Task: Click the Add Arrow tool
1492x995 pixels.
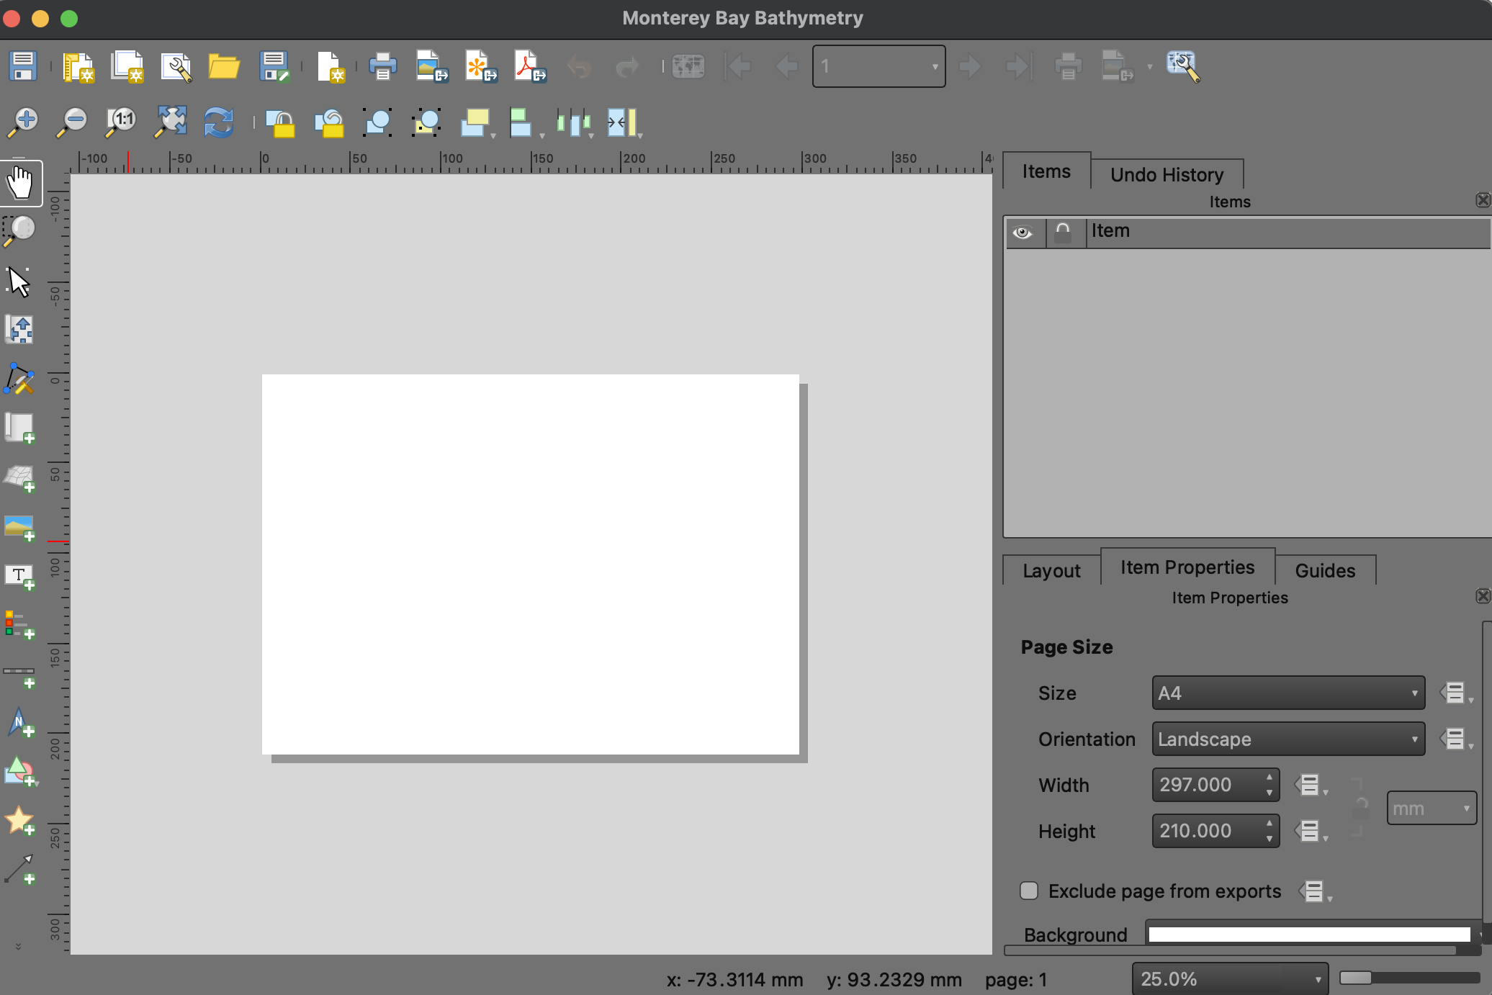Action: 19,869
